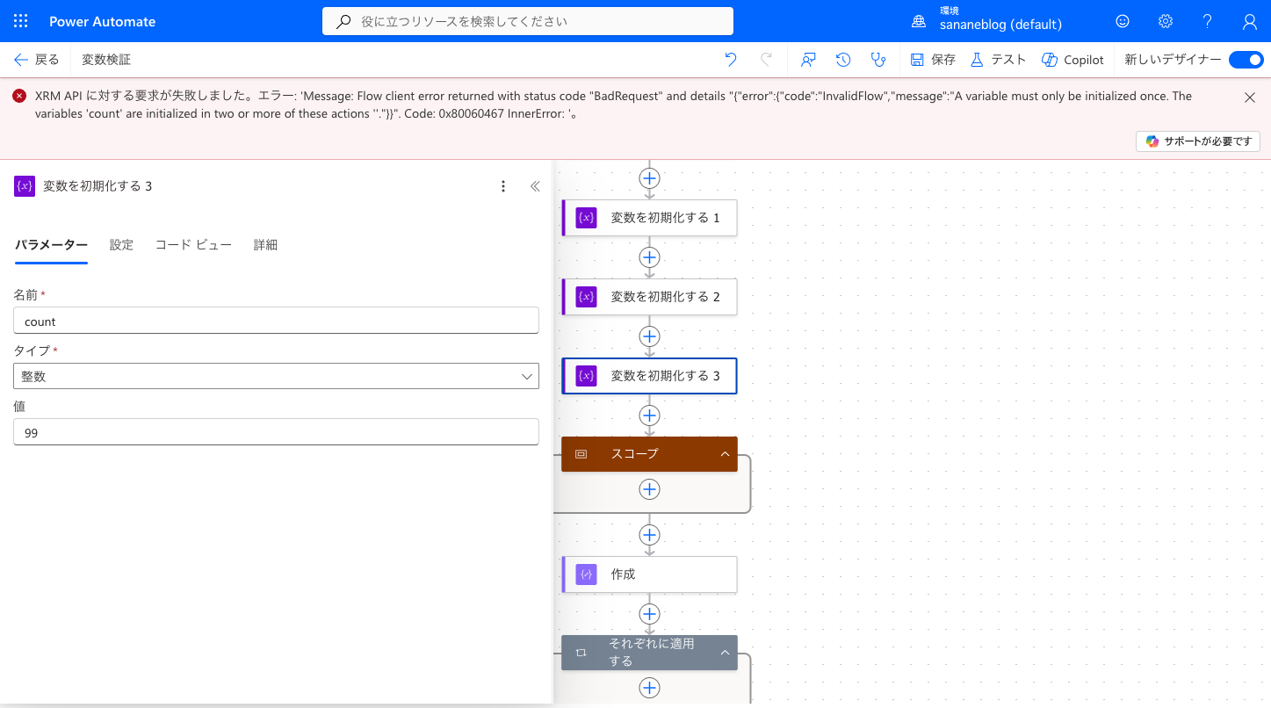The width and height of the screenshot is (1271, 708).
Task: Click the compose icon on 作成 card
Action: coord(586,574)
